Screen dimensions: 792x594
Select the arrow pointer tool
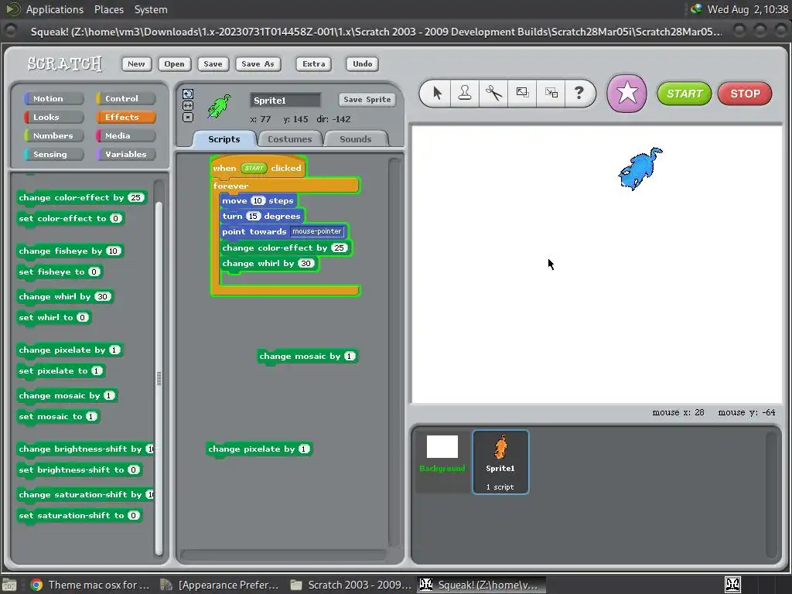tap(437, 93)
